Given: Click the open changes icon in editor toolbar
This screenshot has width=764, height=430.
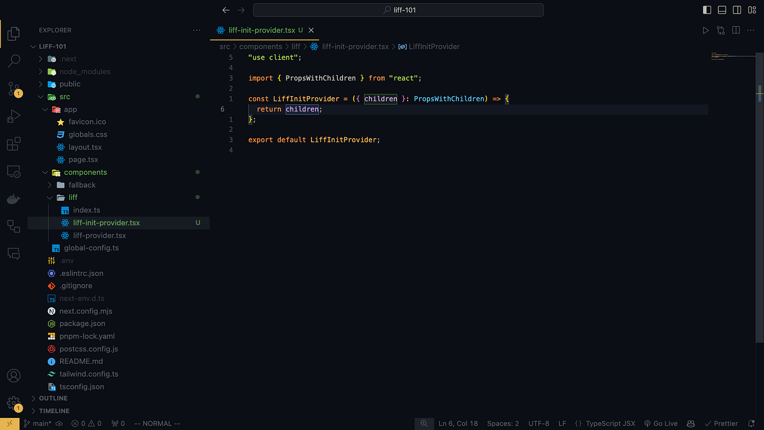Looking at the screenshot, I should 721,31.
